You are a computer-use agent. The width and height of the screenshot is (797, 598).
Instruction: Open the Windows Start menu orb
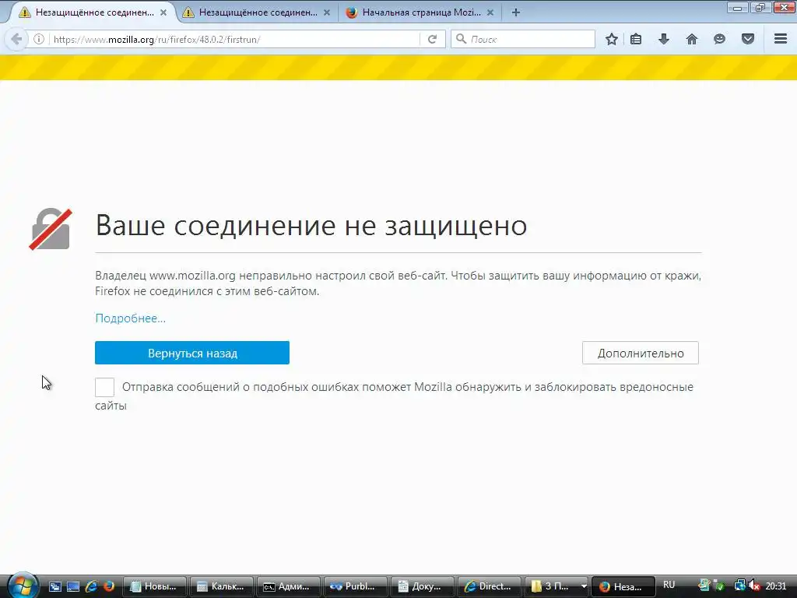(23, 586)
